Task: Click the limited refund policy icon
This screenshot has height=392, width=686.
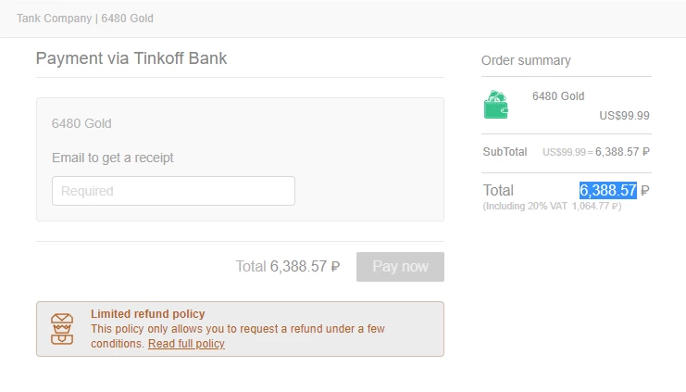Action: pyautogui.click(x=62, y=329)
